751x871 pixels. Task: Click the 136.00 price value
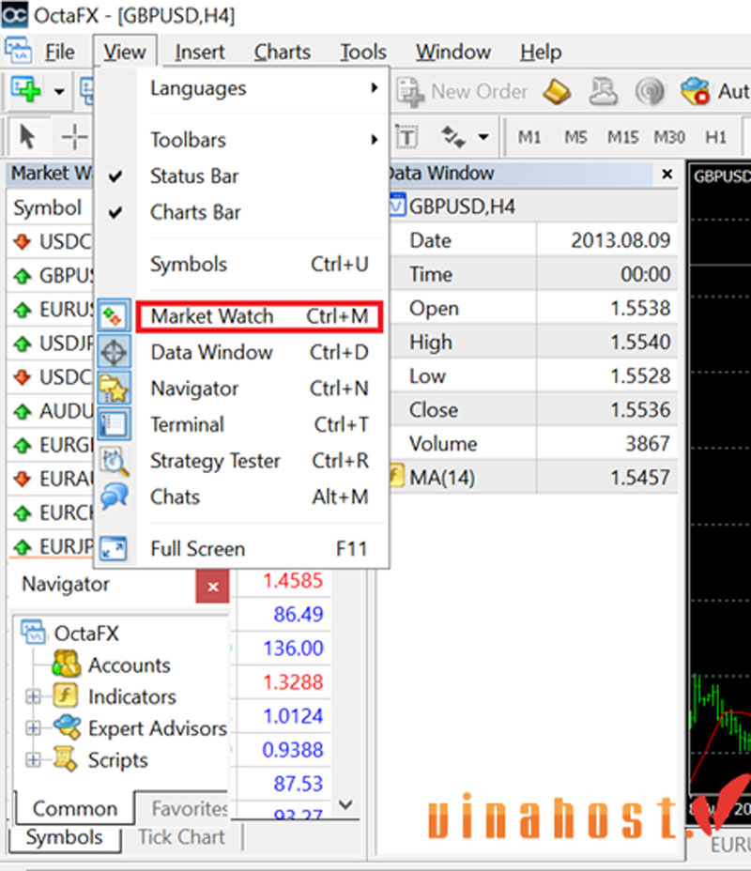pos(293,649)
